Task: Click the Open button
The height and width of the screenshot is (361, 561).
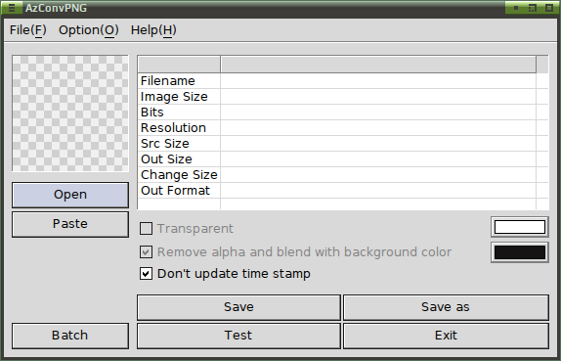Action: point(70,195)
